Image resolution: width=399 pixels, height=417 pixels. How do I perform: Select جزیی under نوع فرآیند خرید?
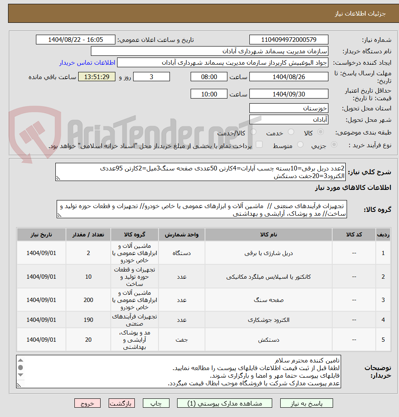(334, 144)
